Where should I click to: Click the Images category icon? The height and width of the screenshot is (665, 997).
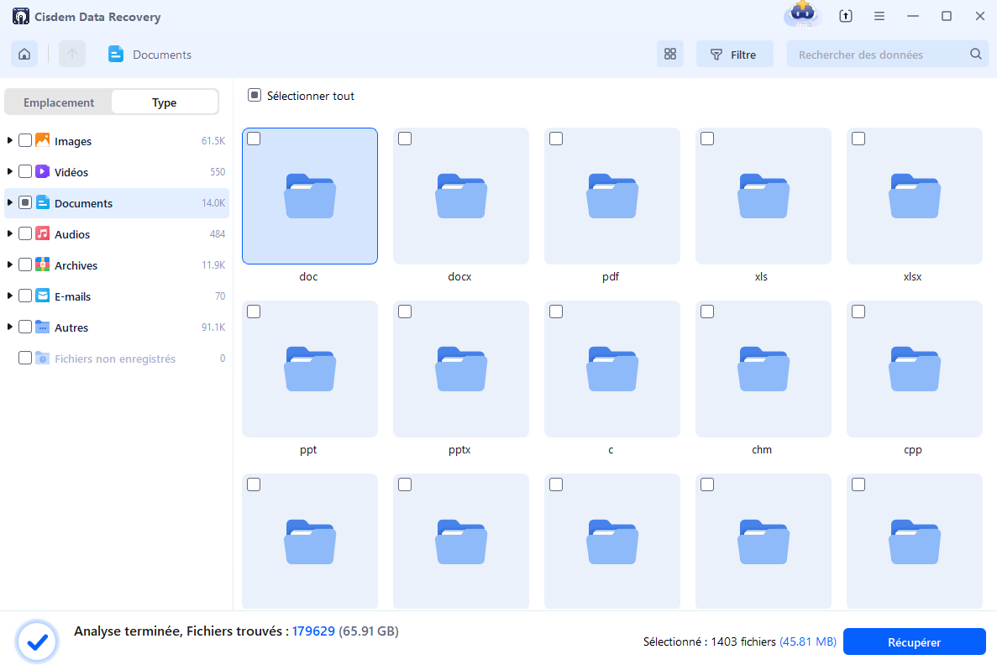tap(43, 140)
